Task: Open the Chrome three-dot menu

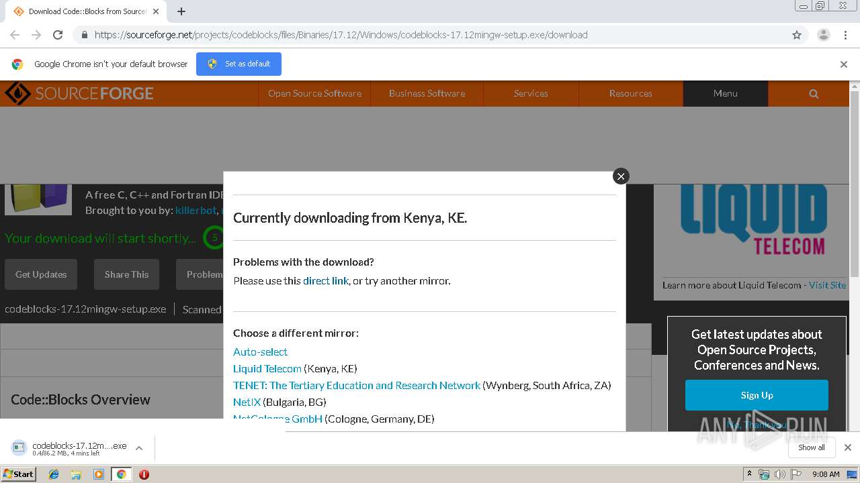Action: click(845, 35)
